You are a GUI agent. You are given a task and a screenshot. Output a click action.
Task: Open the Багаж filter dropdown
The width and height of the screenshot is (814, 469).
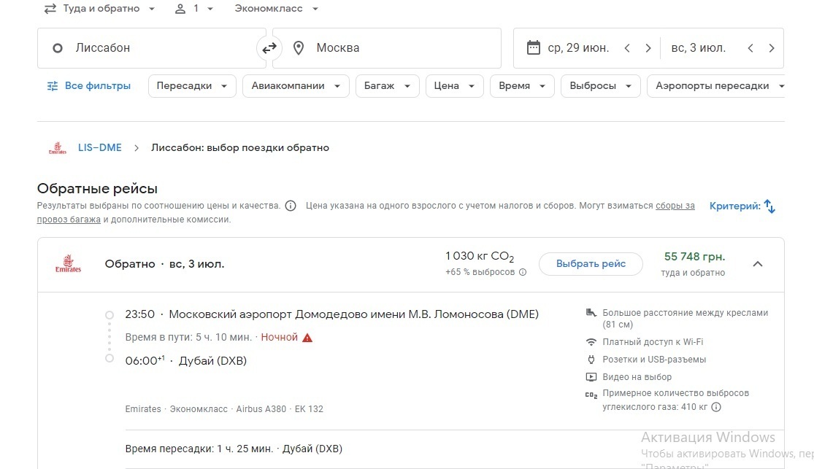pos(387,86)
